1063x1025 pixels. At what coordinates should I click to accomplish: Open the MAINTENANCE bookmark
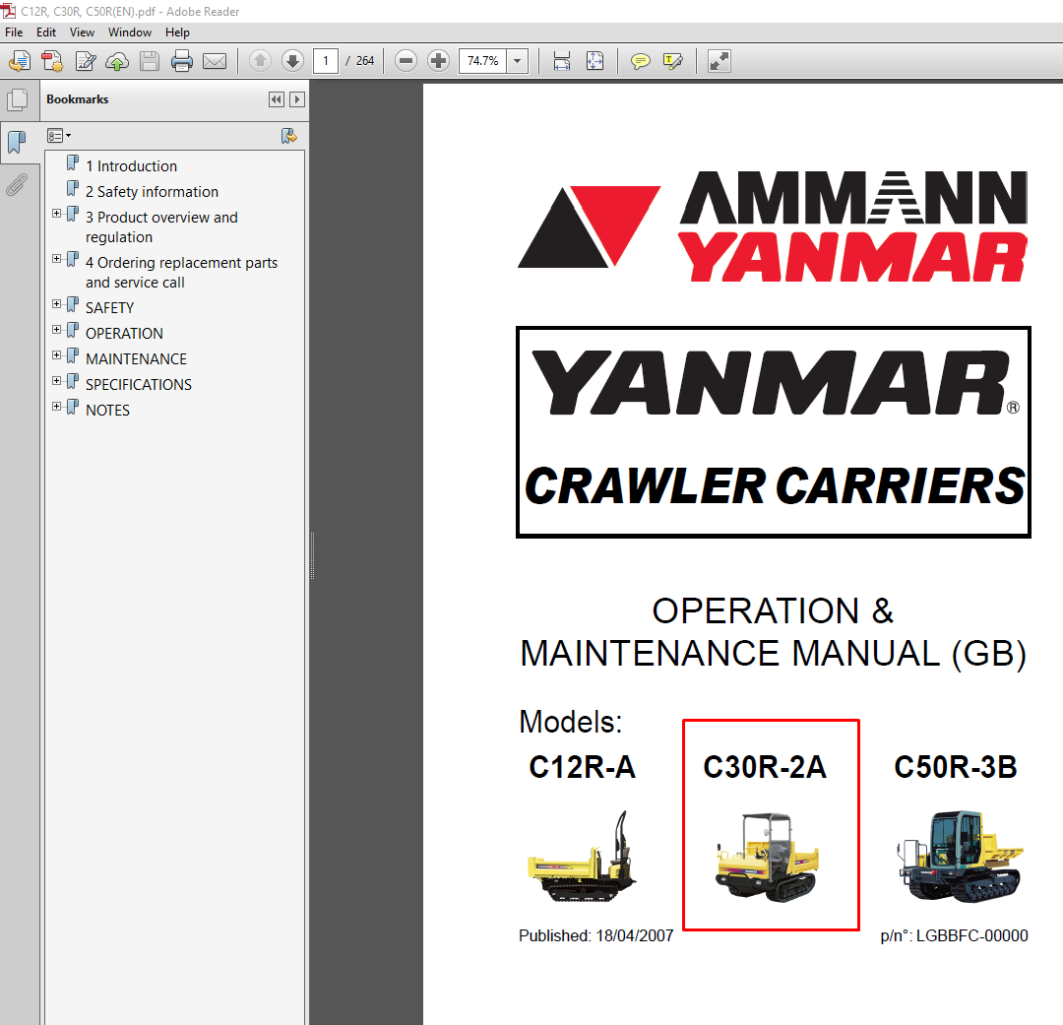tap(136, 358)
